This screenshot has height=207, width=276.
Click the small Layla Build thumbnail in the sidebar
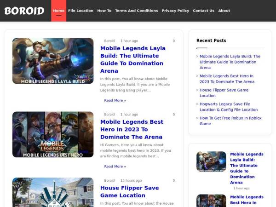[x=211, y=161]
